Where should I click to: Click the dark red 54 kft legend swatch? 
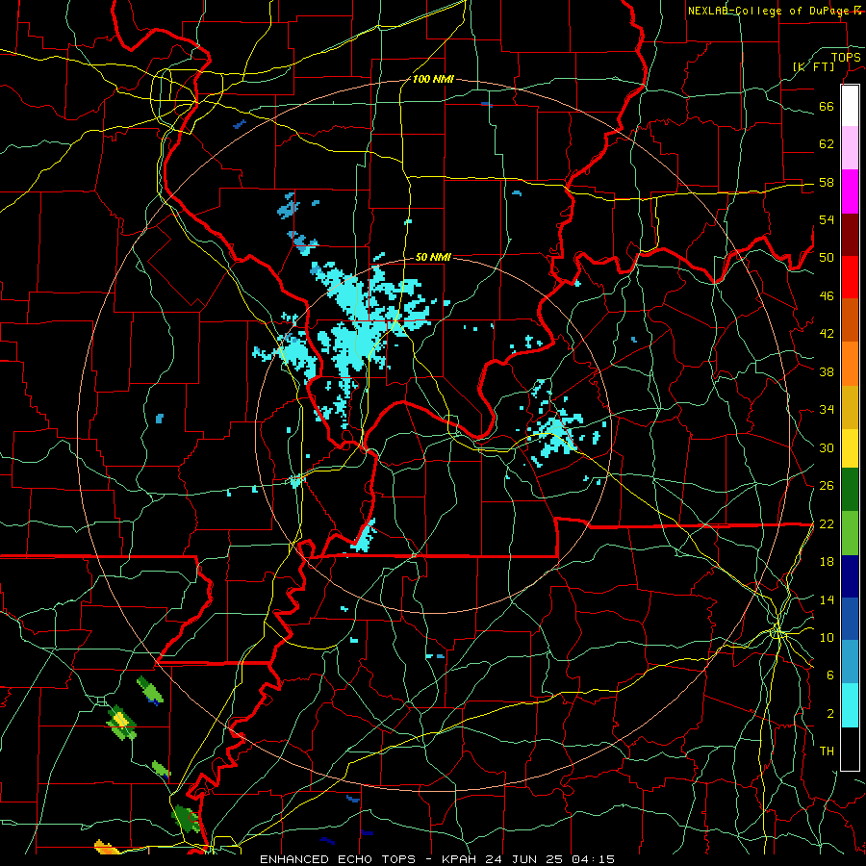coord(850,235)
